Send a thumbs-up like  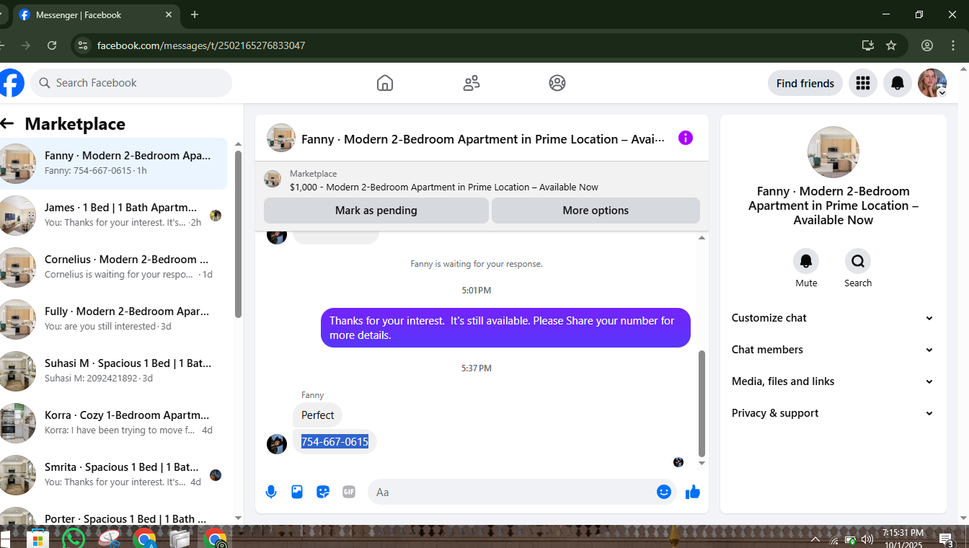point(693,492)
